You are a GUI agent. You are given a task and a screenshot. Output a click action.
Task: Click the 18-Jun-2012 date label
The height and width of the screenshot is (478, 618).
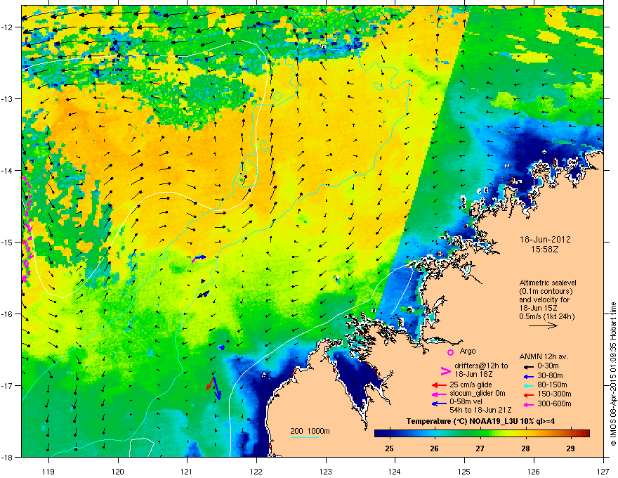(545, 240)
